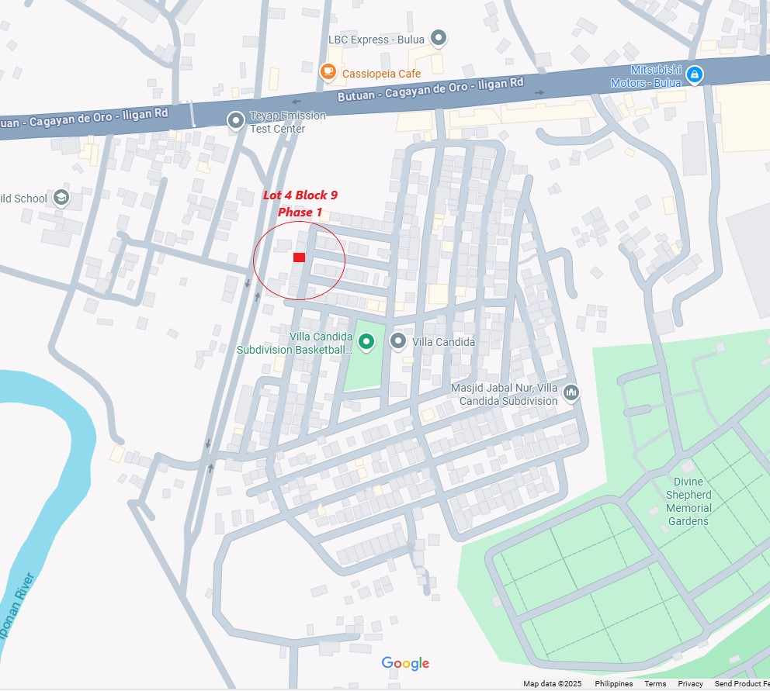Click the Lot 4 Block 9 Phase 1 label
Screen dimensions: 770x691
[x=300, y=203]
